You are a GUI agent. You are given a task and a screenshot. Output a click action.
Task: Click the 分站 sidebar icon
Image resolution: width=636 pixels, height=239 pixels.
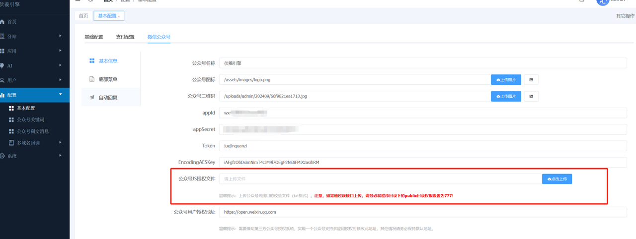pyautogui.click(x=2, y=36)
